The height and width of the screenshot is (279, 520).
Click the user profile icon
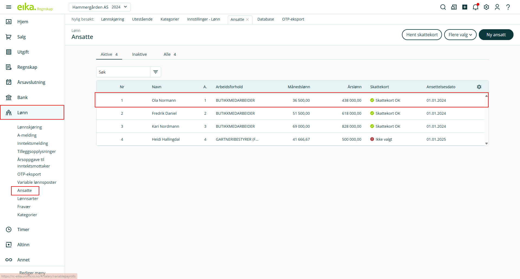click(x=497, y=7)
